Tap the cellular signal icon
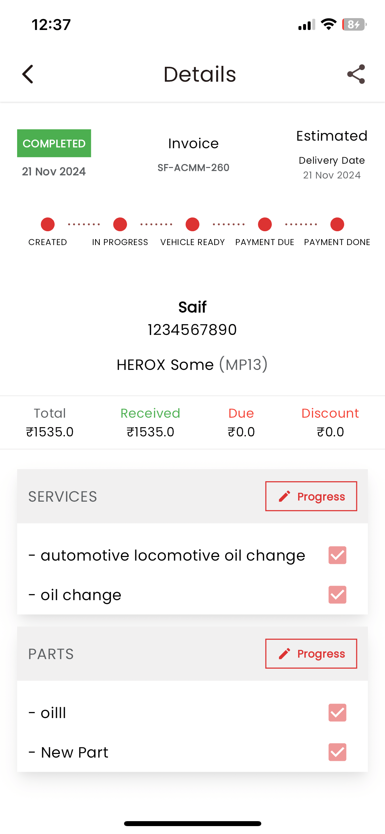Viewport: 385px width, 834px height. point(306,25)
